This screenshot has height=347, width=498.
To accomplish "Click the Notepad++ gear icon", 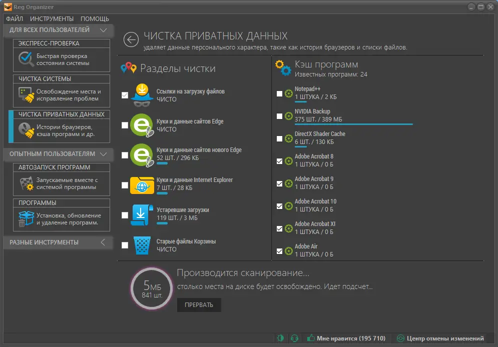I will [288, 93].
